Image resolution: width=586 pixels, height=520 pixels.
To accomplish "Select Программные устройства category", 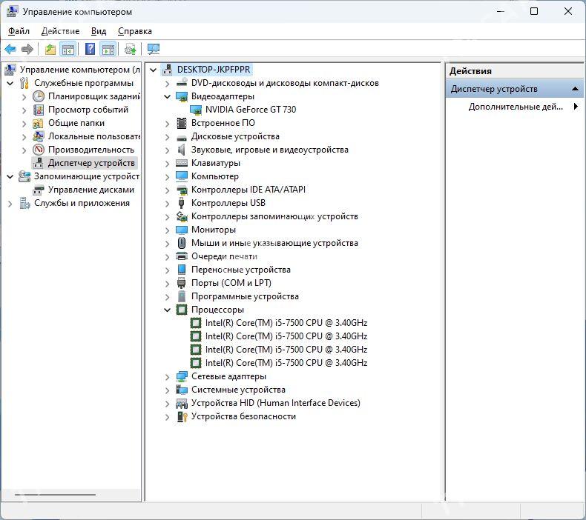I will [245, 296].
